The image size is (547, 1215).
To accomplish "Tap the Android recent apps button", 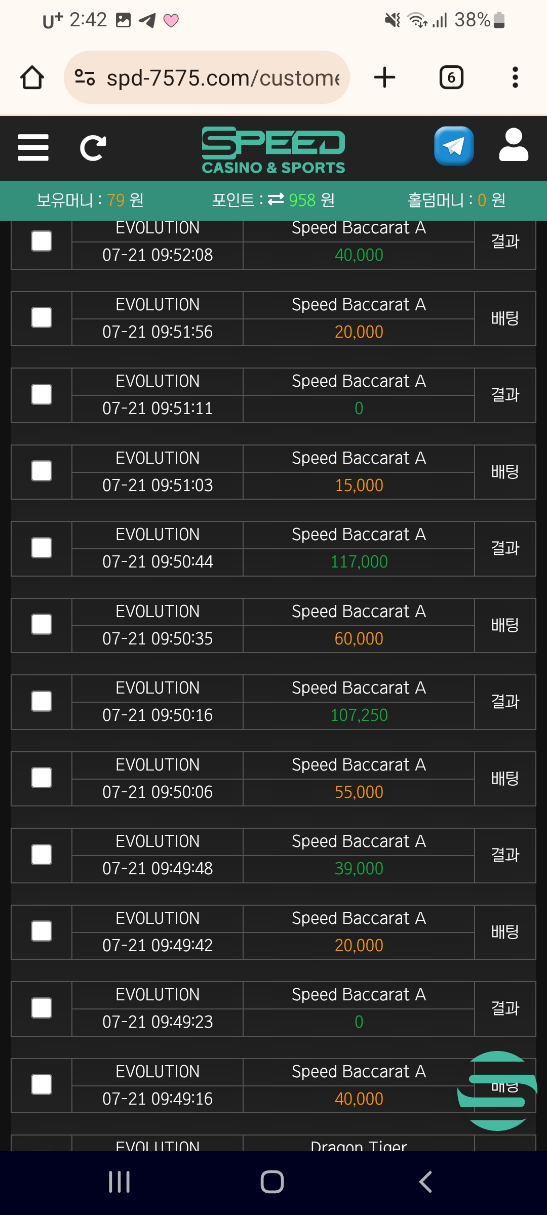I will pos(120,1182).
